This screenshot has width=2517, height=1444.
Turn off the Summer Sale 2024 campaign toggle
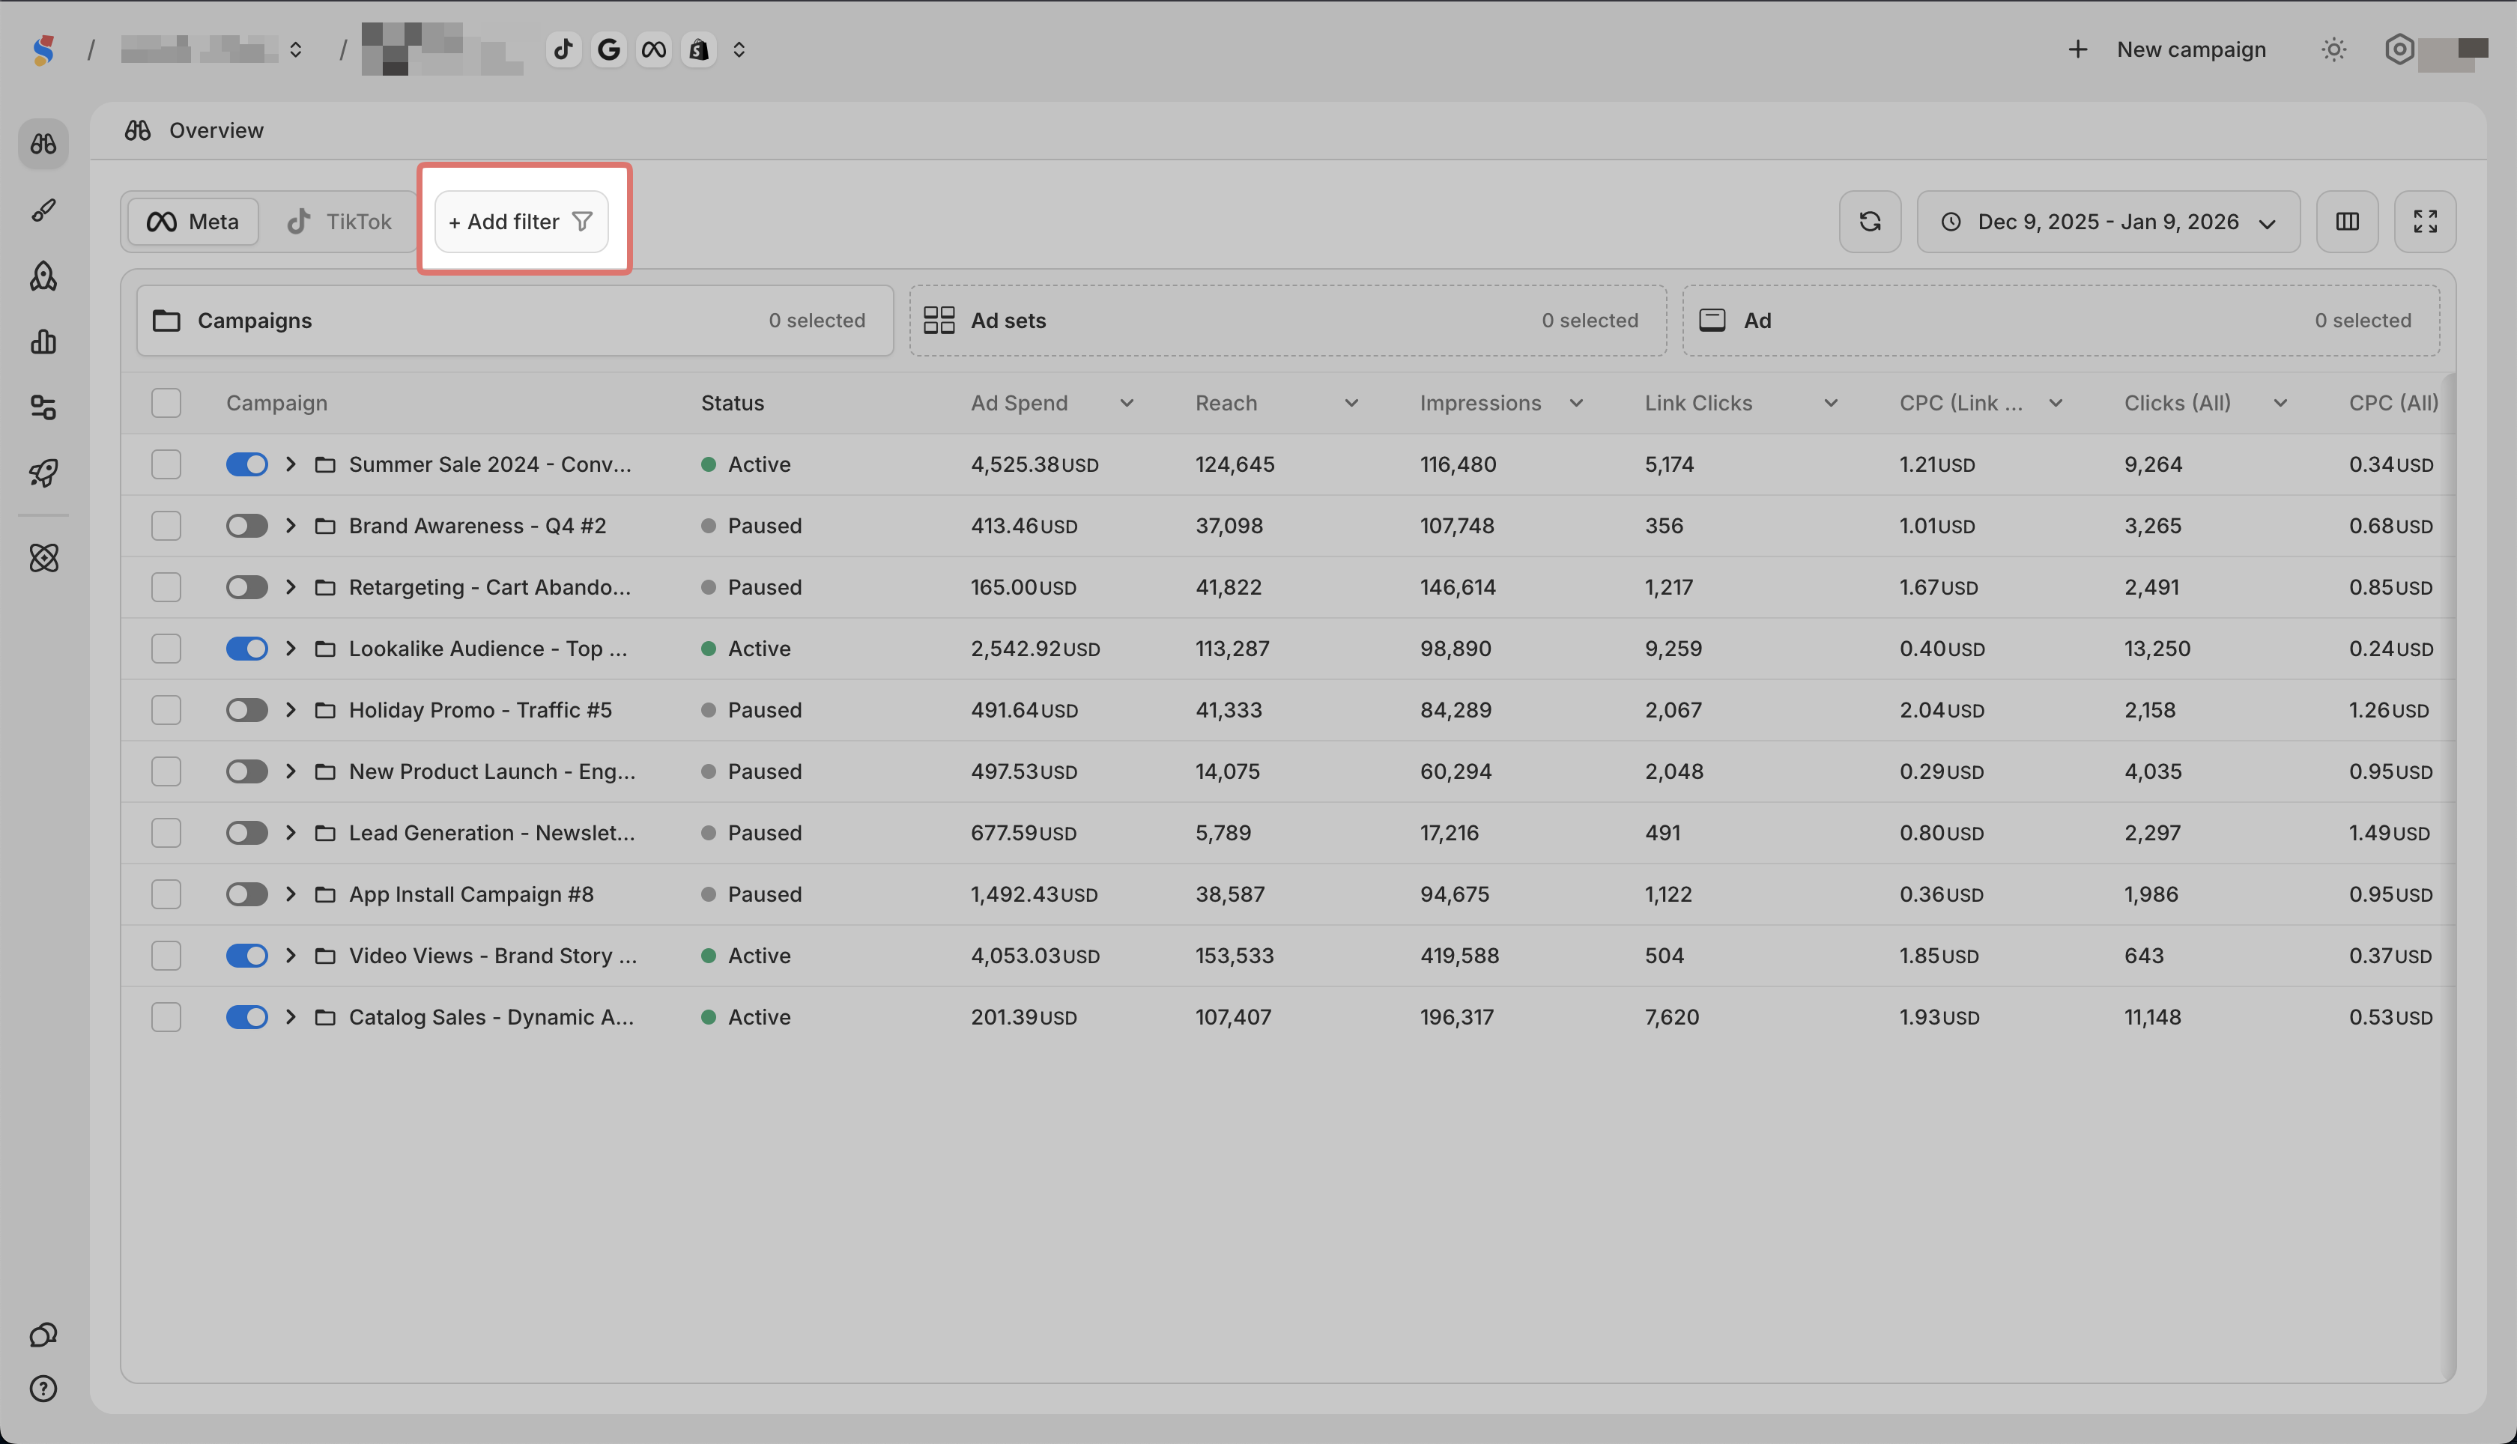pos(247,464)
